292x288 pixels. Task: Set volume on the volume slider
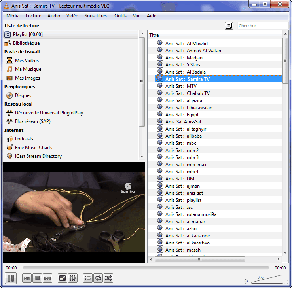267,279
